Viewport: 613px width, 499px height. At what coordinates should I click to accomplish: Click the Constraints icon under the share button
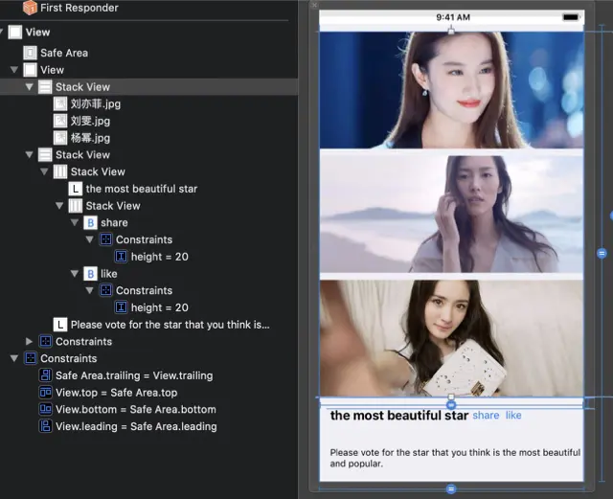(105, 239)
